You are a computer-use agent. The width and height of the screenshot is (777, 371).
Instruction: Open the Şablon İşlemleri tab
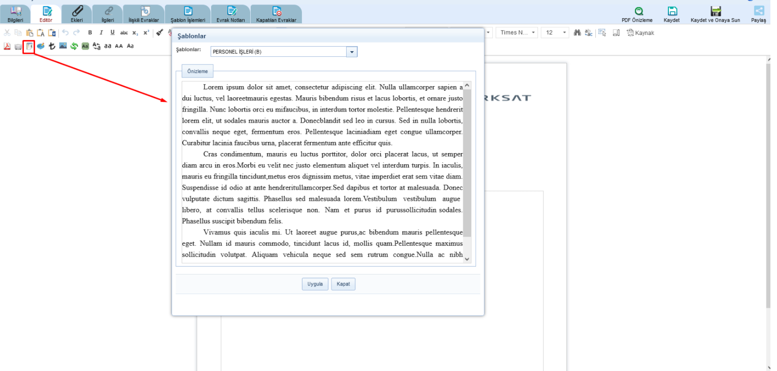click(188, 14)
